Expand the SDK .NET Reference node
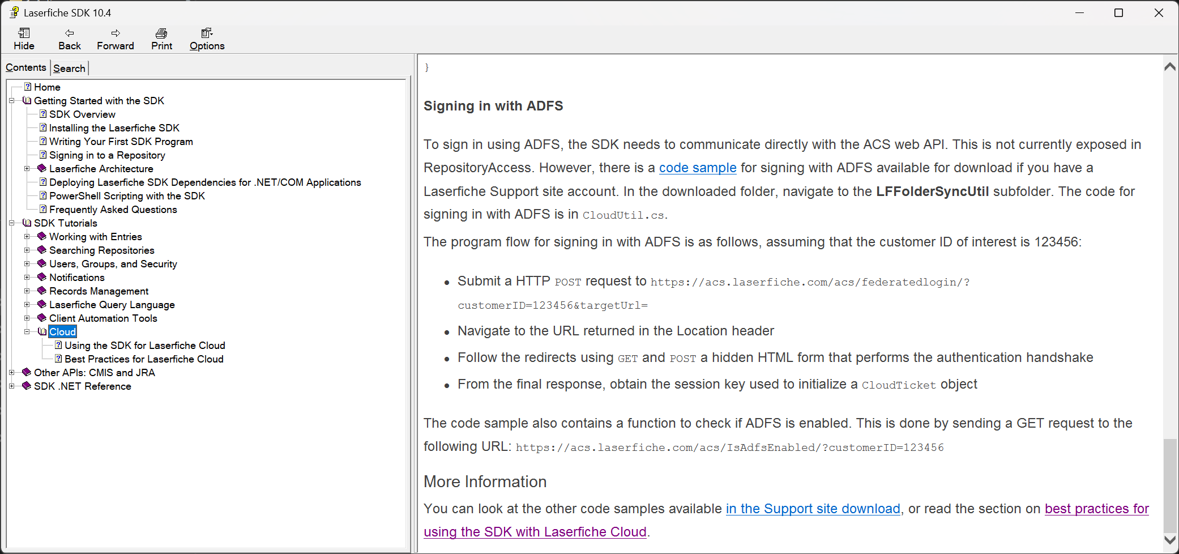The width and height of the screenshot is (1179, 554). [11, 386]
